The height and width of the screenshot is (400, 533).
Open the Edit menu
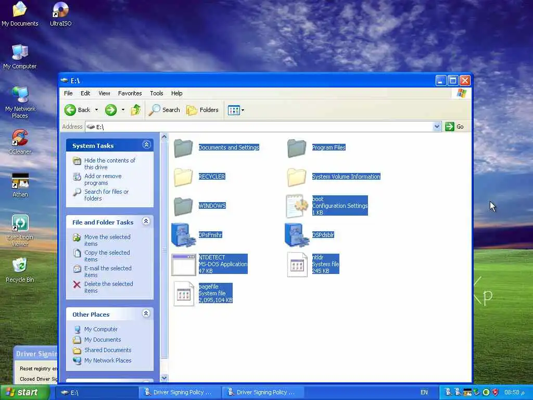[85, 93]
